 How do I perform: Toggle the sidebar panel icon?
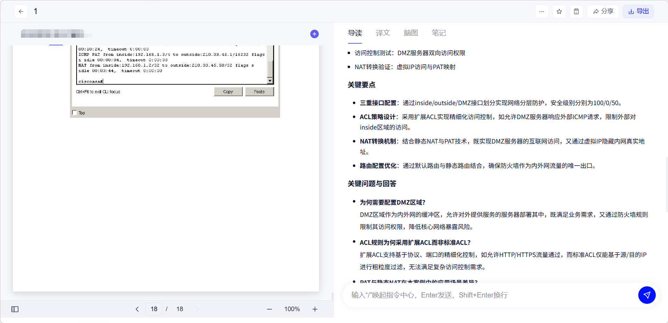(15, 309)
